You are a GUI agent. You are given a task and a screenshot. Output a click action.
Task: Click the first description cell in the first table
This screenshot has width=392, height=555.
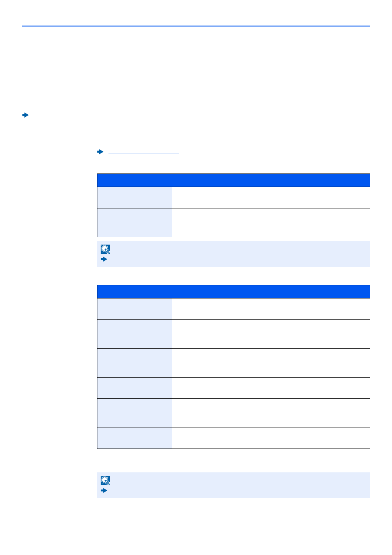tap(271, 198)
